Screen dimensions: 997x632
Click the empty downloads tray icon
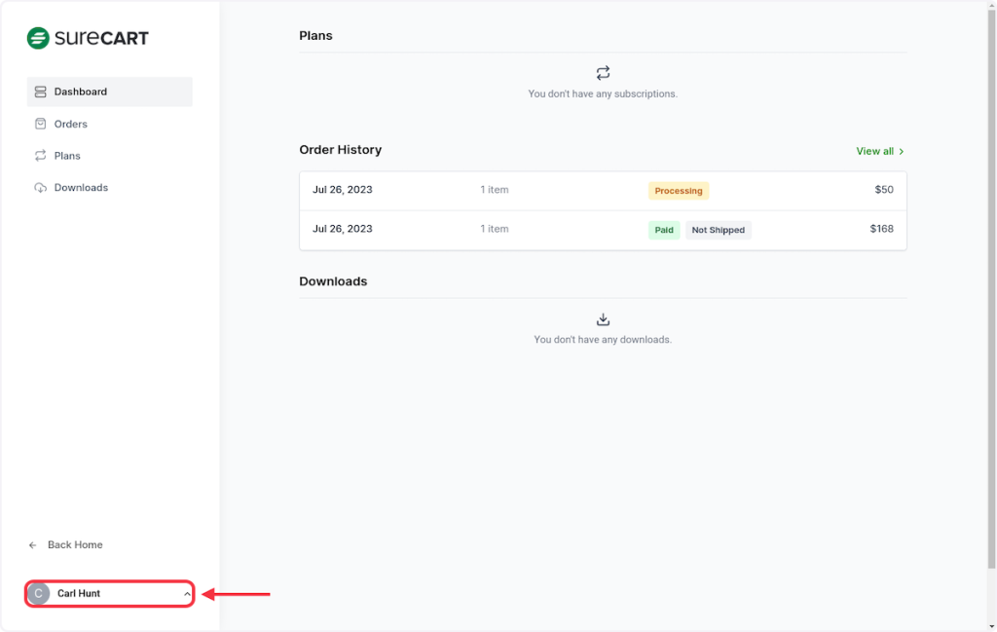pyautogui.click(x=603, y=319)
